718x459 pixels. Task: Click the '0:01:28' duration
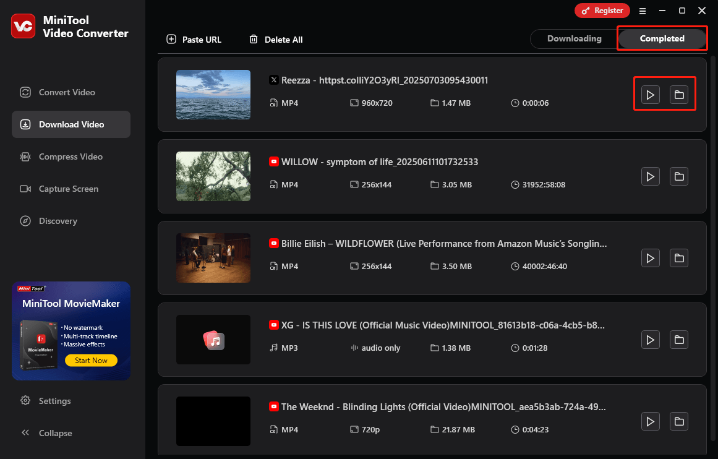[x=535, y=348]
